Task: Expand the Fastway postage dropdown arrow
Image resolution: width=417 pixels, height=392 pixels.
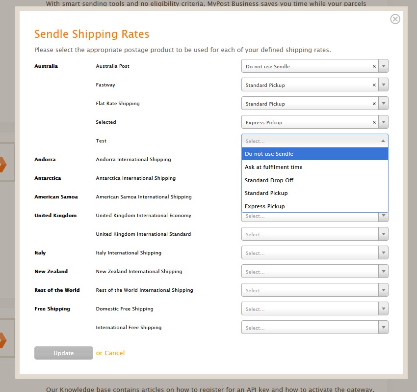Action: pos(383,85)
